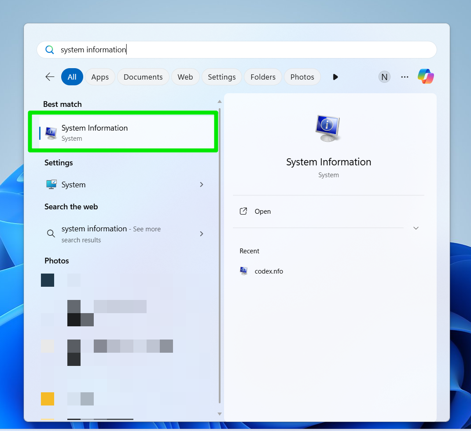Open the yellow photo thumbnail
The width and height of the screenshot is (471, 431).
click(48, 399)
